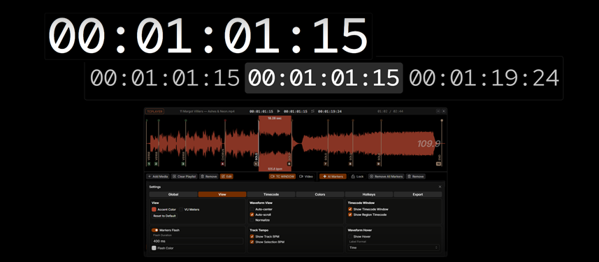
Task: Open the Hotkeys settings tab
Action: click(368, 194)
